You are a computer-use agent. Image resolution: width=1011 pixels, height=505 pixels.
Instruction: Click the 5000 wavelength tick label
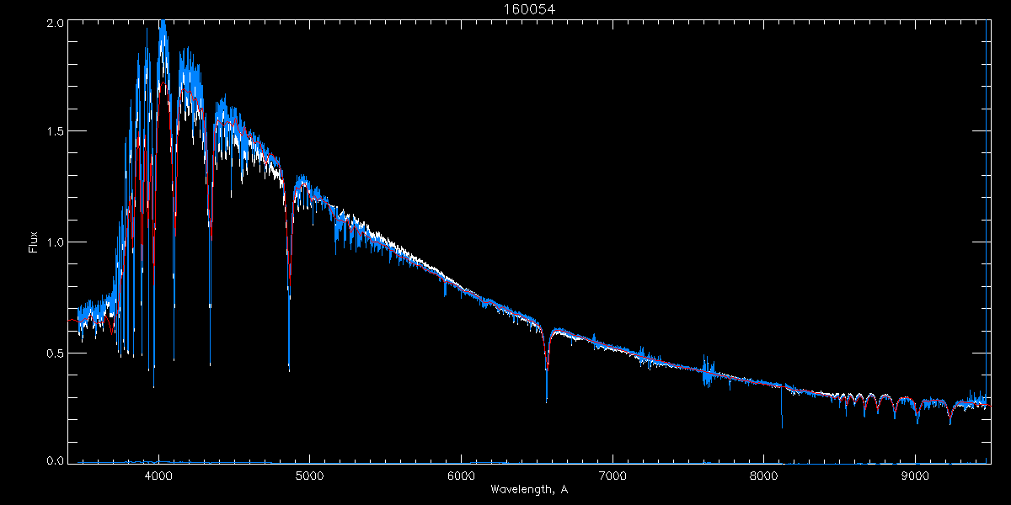click(x=309, y=476)
